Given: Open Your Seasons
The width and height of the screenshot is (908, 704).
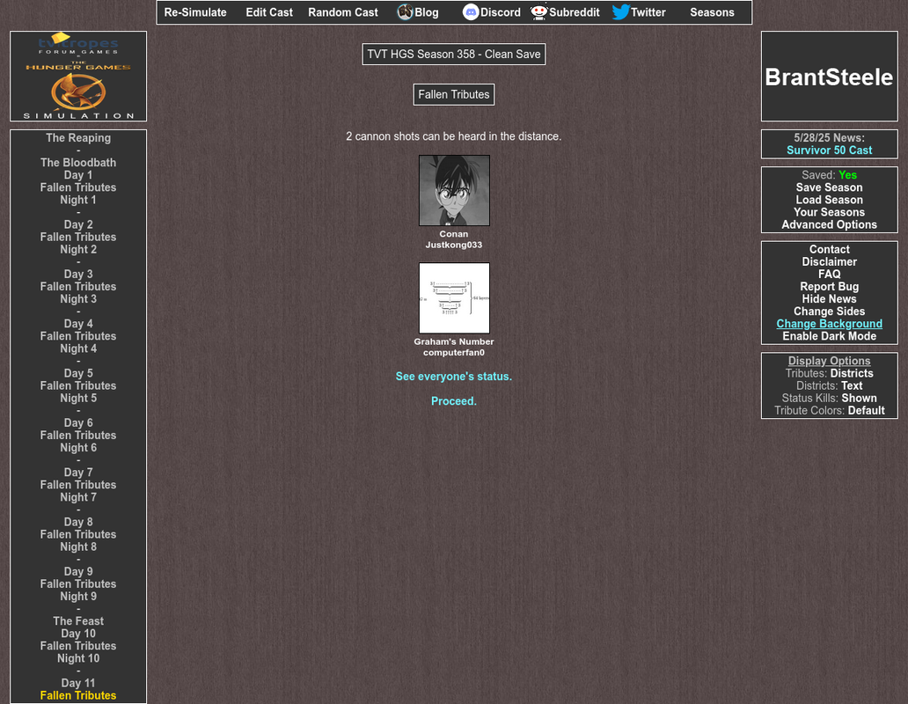Looking at the screenshot, I should pos(829,212).
